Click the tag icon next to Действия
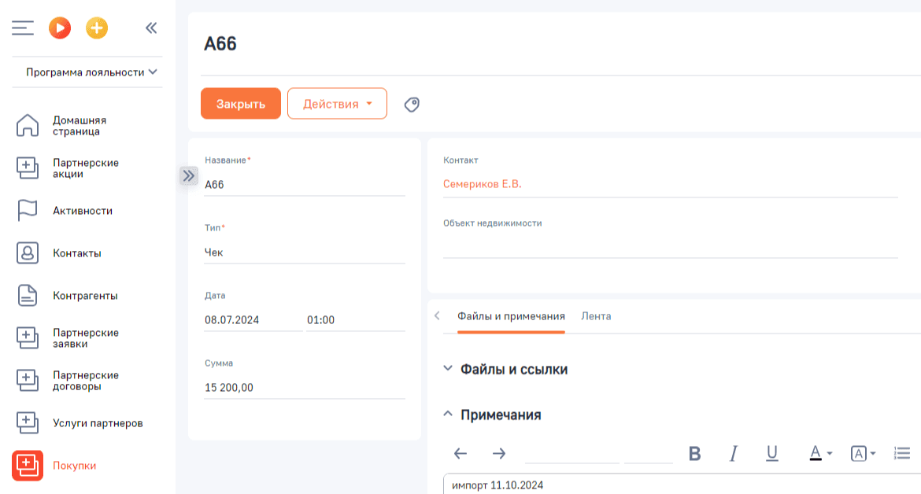Image resolution: width=921 pixels, height=494 pixels. 412,105
